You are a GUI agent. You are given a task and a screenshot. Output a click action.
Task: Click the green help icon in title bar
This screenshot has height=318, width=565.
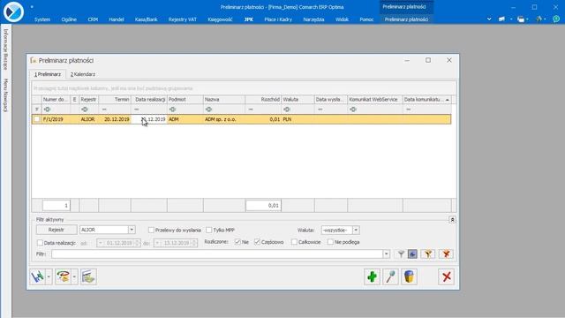tap(556, 19)
